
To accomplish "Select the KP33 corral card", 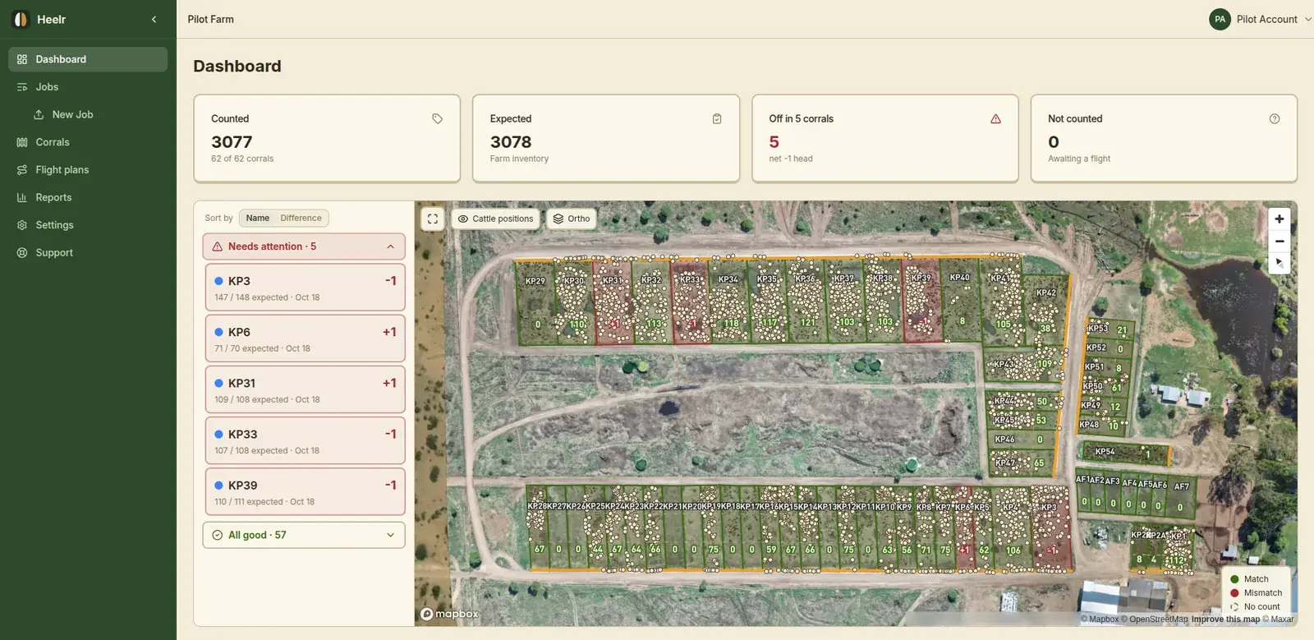I will pyautogui.click(x=305, y=440).
